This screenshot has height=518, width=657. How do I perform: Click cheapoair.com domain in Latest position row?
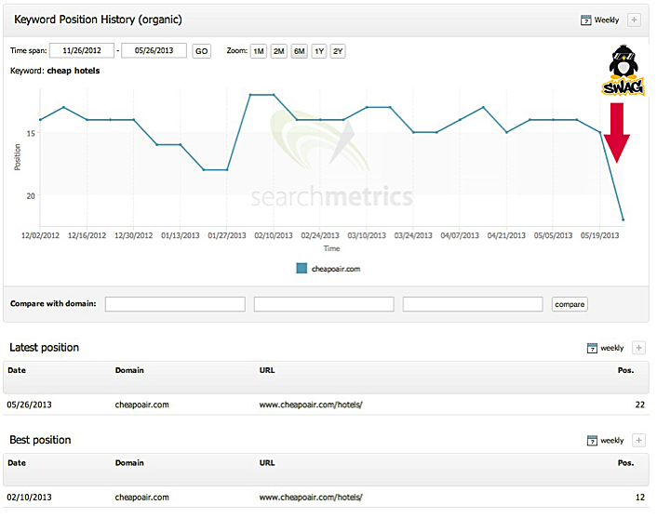pyautogui.click(x=142, y=405)
